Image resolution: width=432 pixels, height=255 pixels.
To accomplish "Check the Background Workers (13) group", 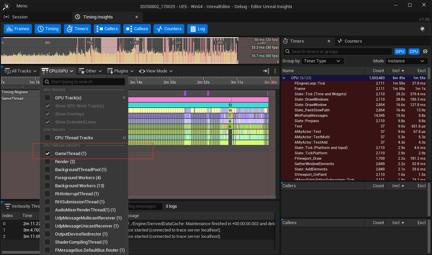I will (x=47, y=186).
